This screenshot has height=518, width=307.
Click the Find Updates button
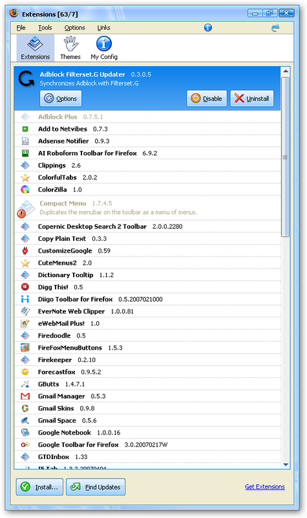(x=96, y=487)
